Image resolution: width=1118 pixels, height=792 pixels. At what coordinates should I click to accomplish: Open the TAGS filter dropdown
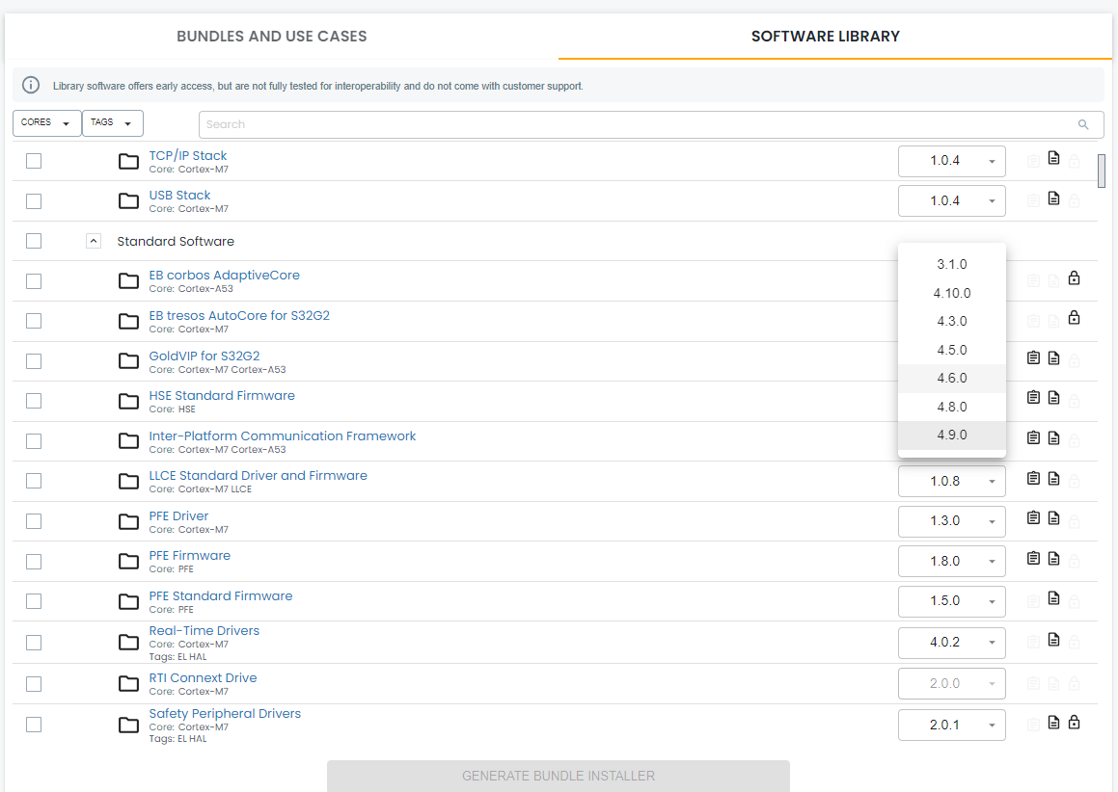(112, 122)
